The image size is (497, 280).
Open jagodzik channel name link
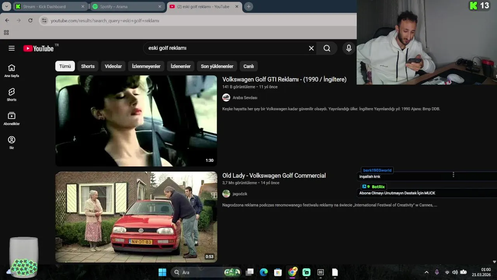pyautogui.click(x=240, y=194)
